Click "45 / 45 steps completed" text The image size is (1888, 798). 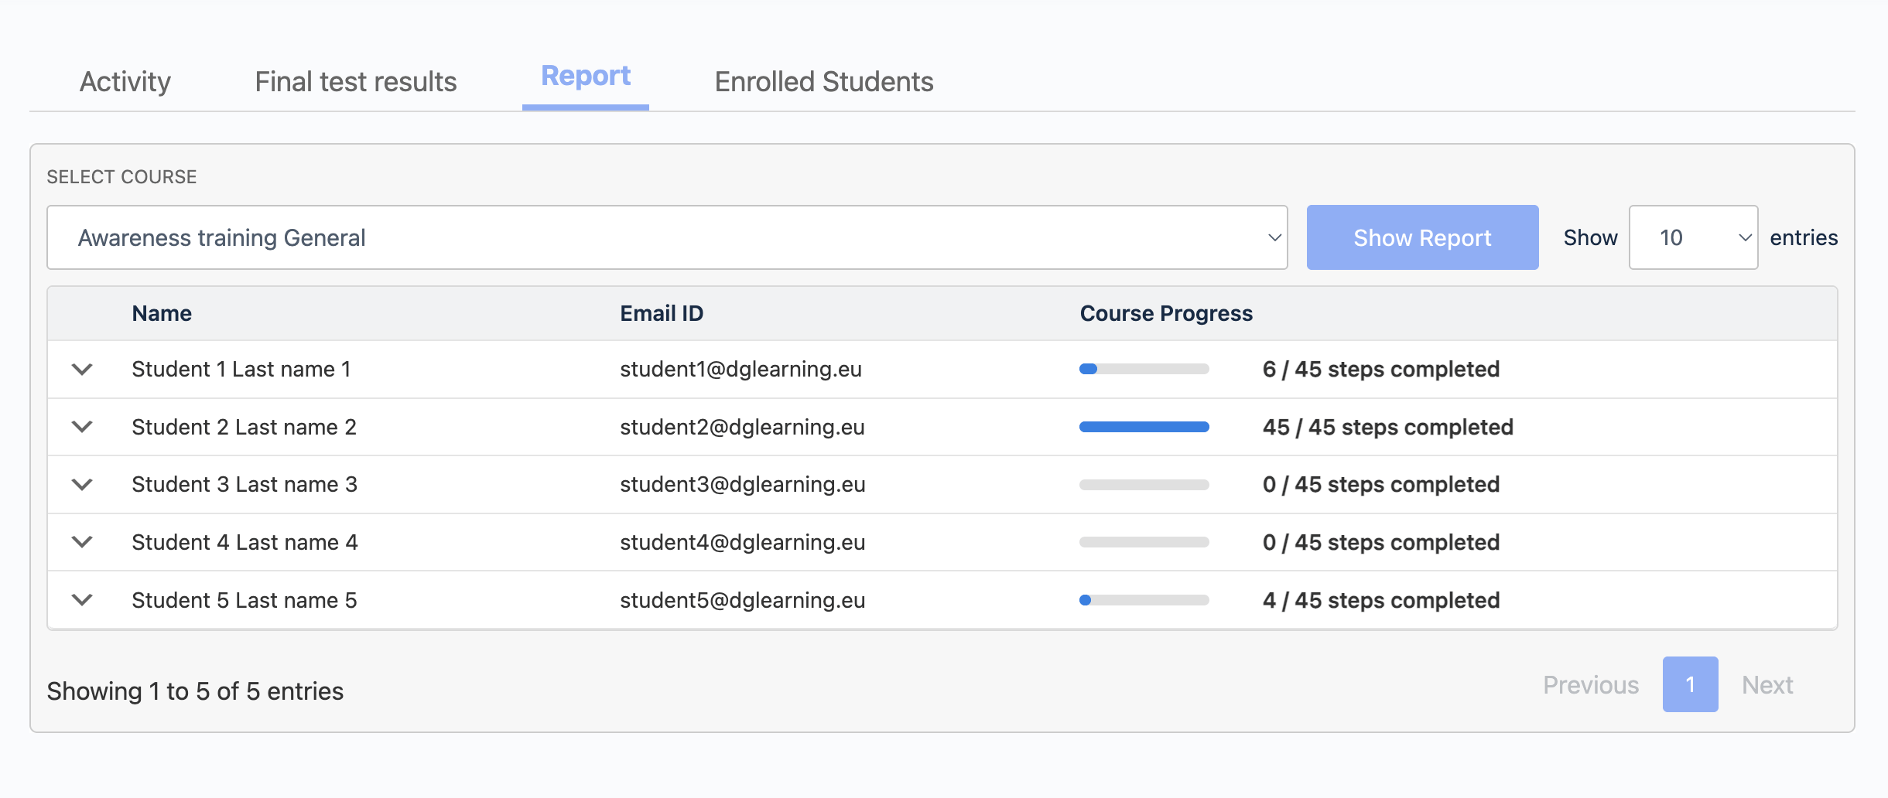click(x=1388, y=427)
